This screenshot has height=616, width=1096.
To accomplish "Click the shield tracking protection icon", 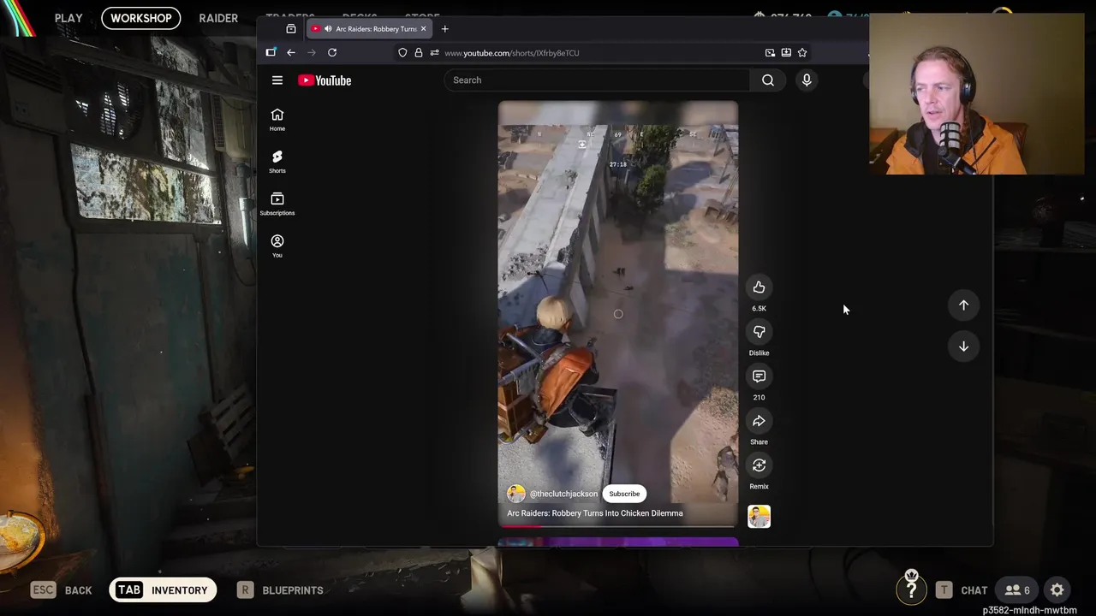I will (402, 53).
